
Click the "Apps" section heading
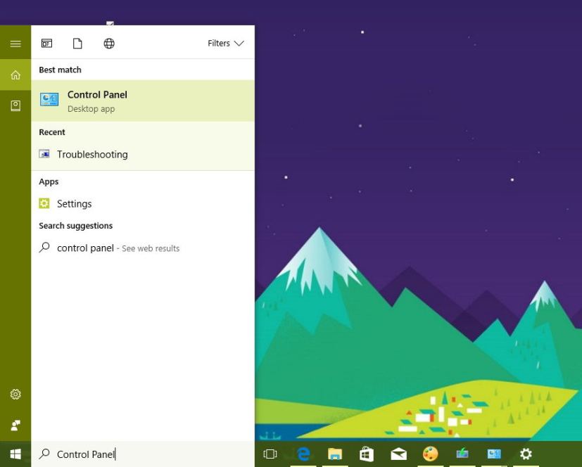[49, 181]
